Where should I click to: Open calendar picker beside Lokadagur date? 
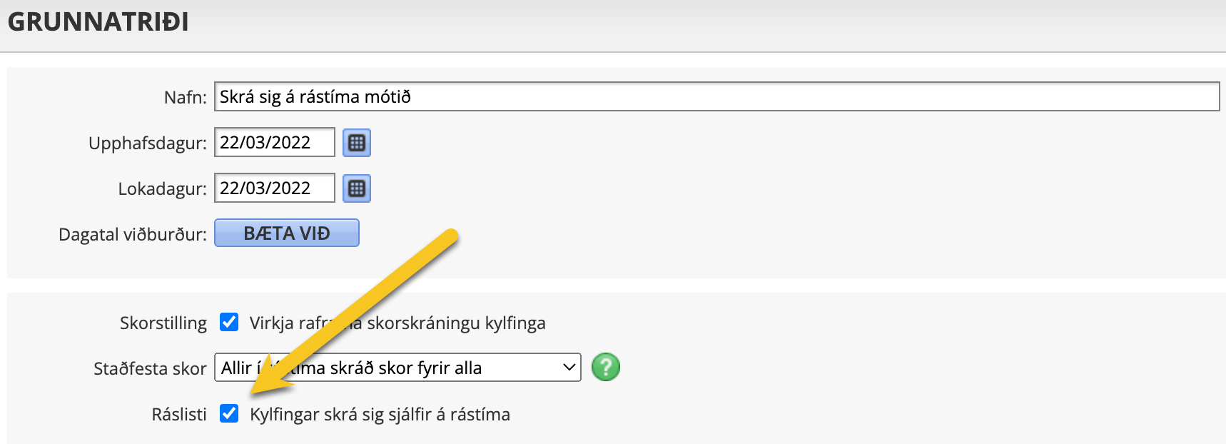point(357,188)
